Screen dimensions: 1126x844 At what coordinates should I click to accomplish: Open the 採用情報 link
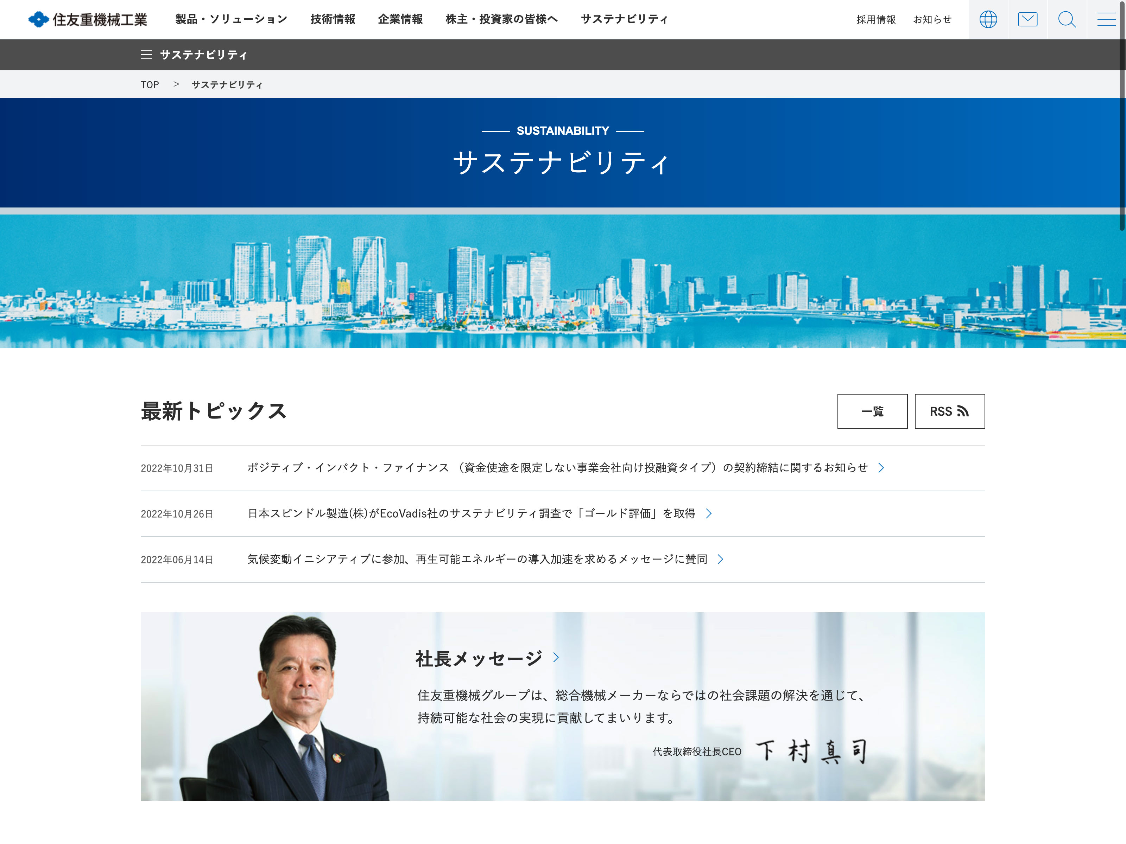tap(875, 19)
